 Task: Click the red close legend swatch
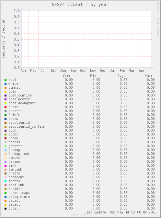pos(6,107)
